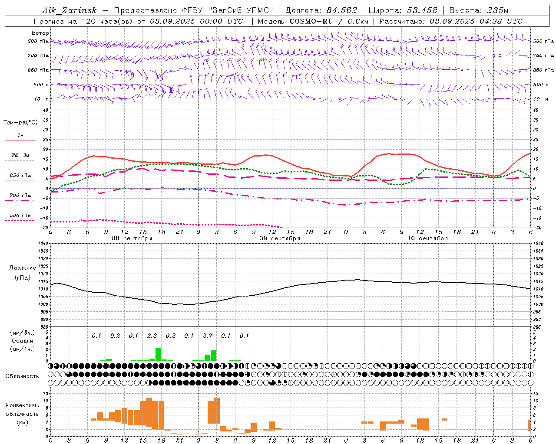The width and height of the screenshot is (556, 444).
Task: Select the Тем-ра(°C) temperature panel label
Action: [x=20, y=123]
